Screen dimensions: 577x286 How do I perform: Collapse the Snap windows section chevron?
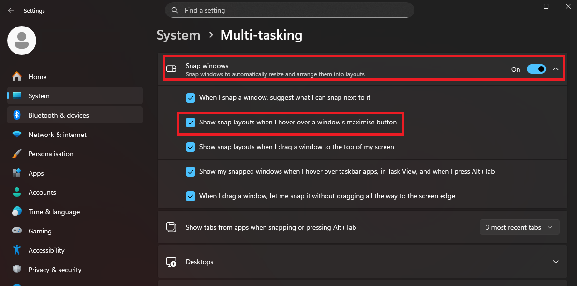[x=556, y=69]
